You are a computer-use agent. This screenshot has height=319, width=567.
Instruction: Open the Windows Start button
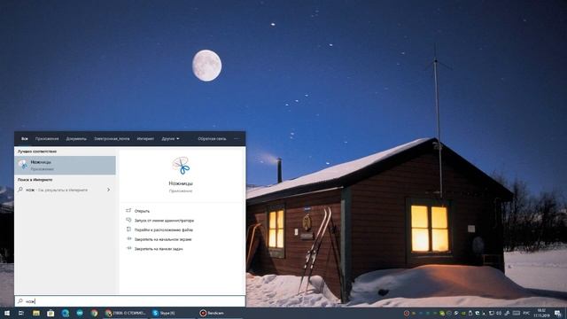point(7,313)
